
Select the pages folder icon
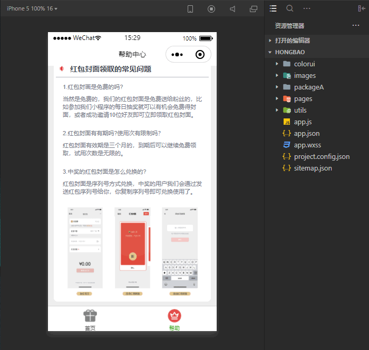[x=287, y=98]
